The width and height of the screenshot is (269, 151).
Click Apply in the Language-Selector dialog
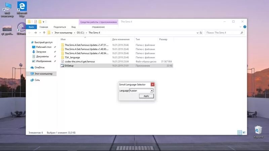point(146,96)
